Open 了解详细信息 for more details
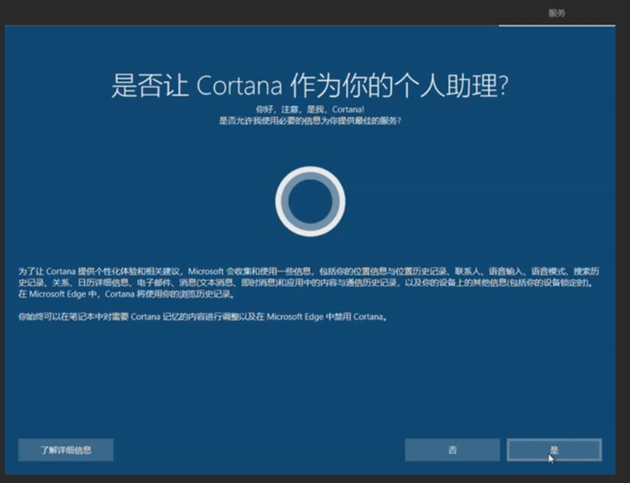Viewport: 630px width, 483px height. pyautogui.click(x=66, y=449)
